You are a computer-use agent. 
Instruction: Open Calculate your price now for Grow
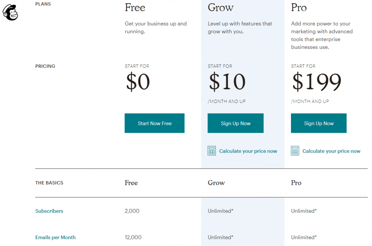point(248,151)
